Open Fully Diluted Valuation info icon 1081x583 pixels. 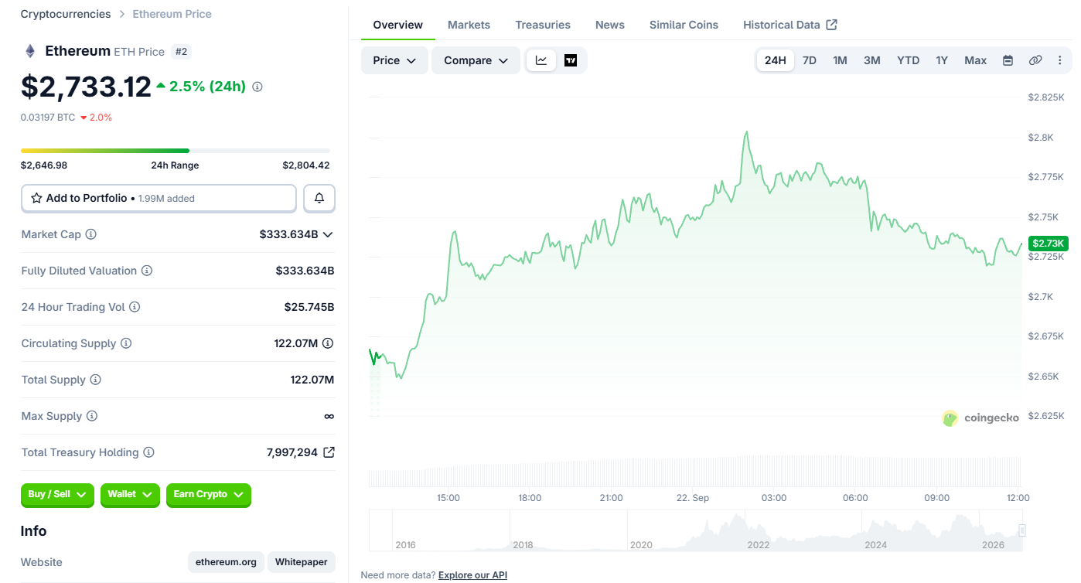[147, 271]
